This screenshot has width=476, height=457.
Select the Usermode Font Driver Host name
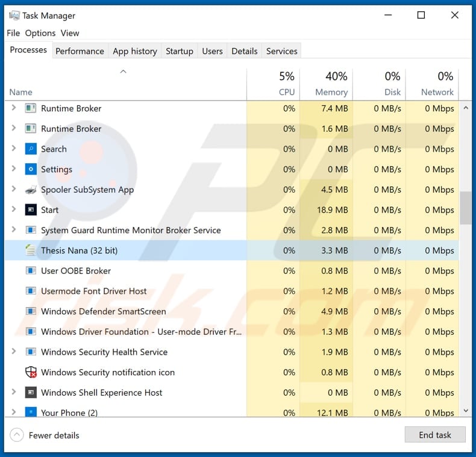pos(94,291)
